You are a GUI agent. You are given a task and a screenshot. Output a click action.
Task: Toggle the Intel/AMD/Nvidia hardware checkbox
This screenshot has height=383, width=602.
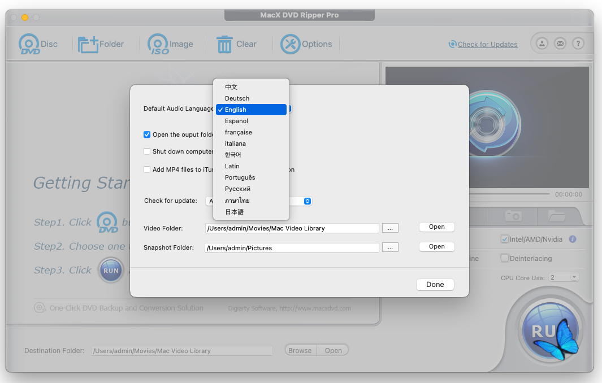click(504, 239)
